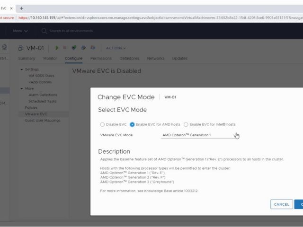Click the green Power On icon
The width and height of the screenshot is (303, 227).
(57, 48)
